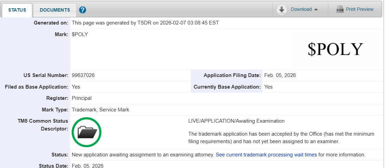
Task: Select the STATUS tab
Action: click(17, 10)
